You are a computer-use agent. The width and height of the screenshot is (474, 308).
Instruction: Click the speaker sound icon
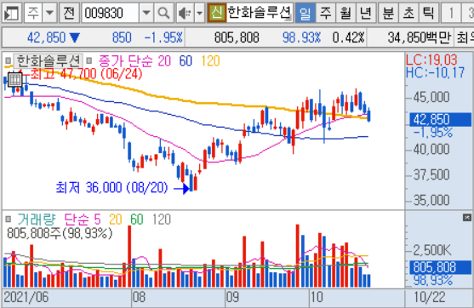tap(185, 13)
